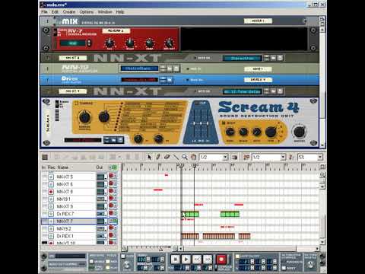This screenshot has height=274, width=365.
Task: Select the Pencil tool in sequencer toolbar
Action: 158,158
